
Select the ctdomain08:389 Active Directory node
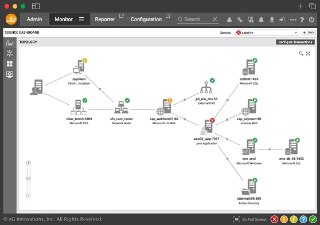point(249,187)
